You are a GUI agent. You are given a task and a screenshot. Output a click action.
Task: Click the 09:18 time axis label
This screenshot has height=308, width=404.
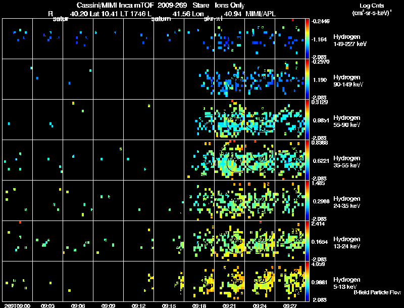click(199, 305)
